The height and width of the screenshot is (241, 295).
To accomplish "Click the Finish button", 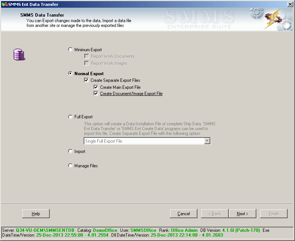I will click(274, 213).
